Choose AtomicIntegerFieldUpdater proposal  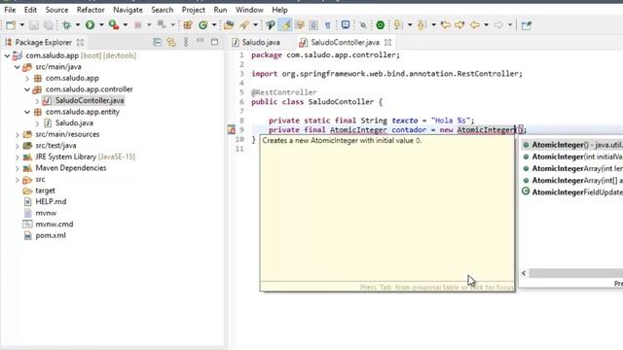572,192
